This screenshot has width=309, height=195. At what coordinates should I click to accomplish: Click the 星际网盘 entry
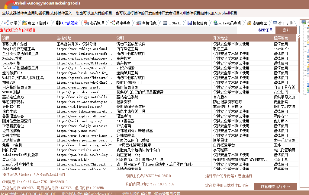pos(149,159)
